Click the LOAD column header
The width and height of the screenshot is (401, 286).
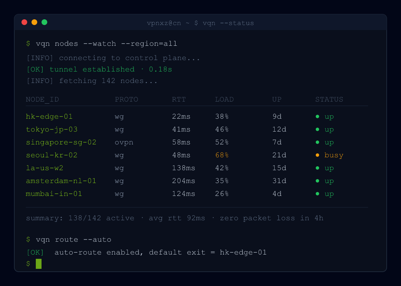coord(224,99)
